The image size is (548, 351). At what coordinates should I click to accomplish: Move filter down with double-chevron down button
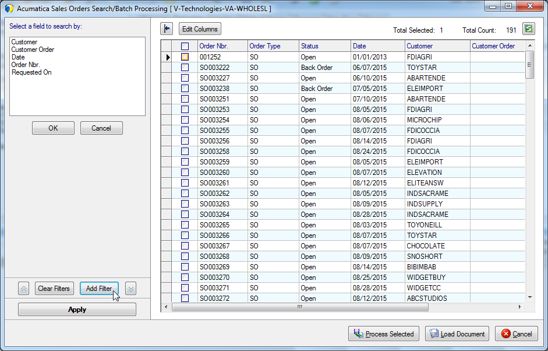click(x=130, y=289)
